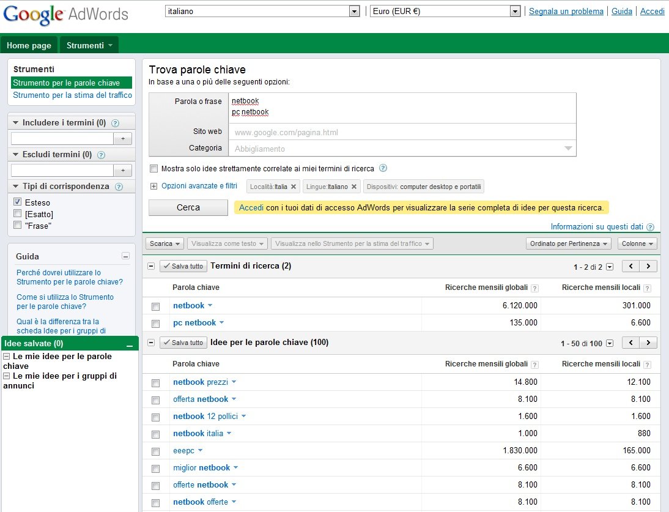Open the Home page tab

[x=29, y=45]
